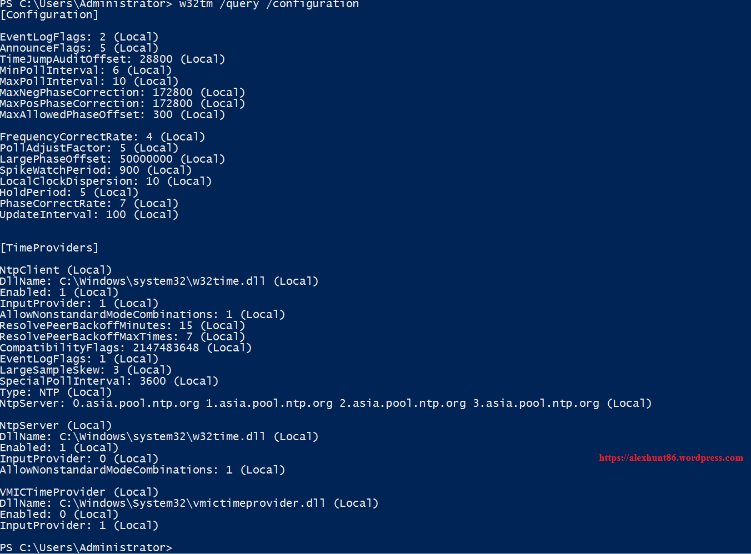Click the Type: NTP line
The height and width of the screenshot is (554, 751).
click(56, 392)
